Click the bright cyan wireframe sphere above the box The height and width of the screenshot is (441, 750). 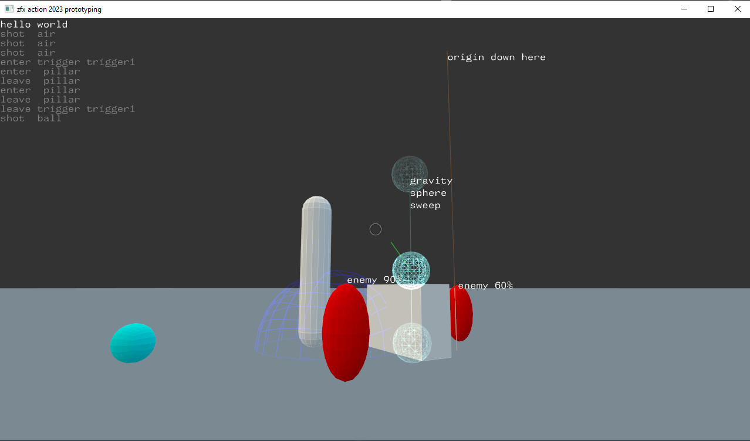(411, 270)
